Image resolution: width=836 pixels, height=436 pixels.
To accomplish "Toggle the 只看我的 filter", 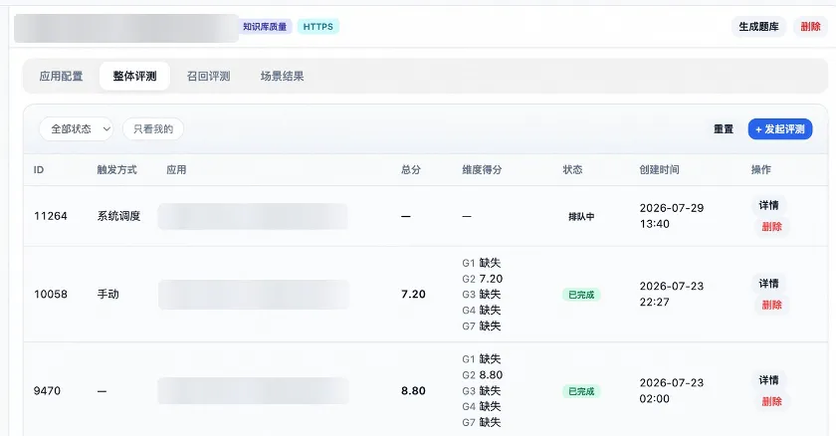I will pos(153,129).
